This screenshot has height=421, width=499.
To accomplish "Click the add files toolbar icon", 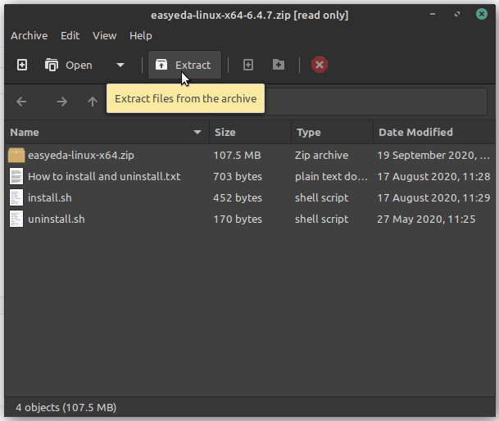I will coord(248,65).
